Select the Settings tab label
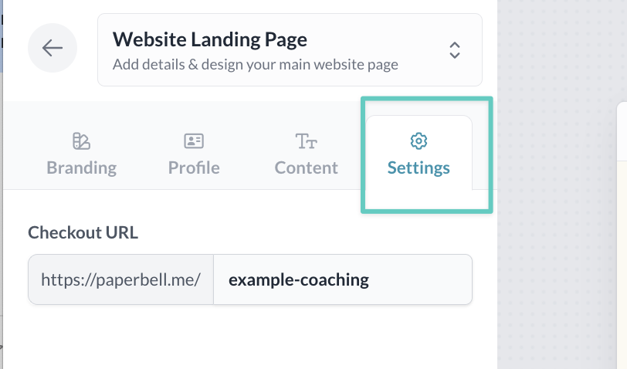 (x=419, y=168)
